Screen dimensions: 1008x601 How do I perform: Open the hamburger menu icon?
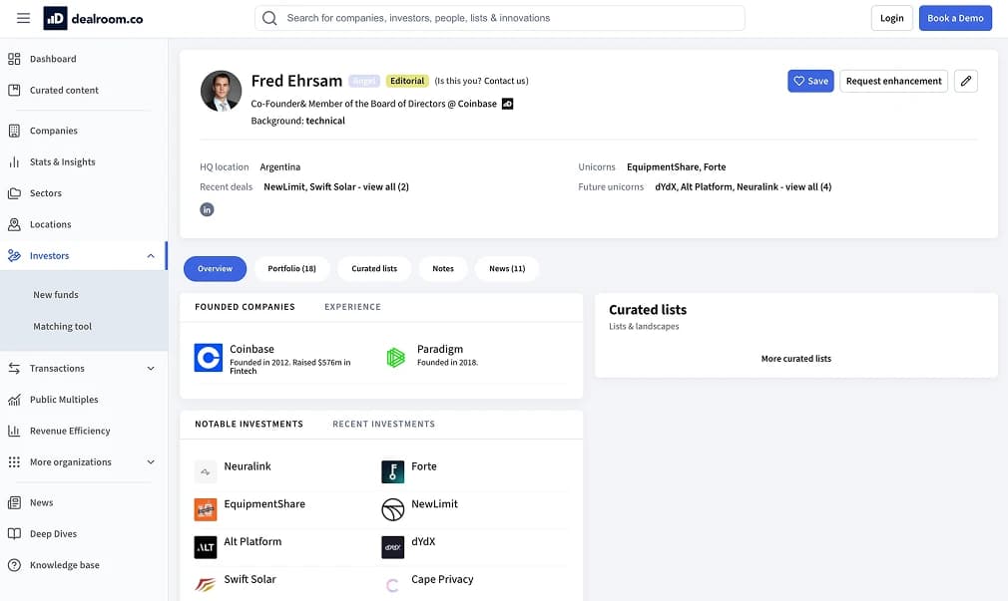click(23, 18)
